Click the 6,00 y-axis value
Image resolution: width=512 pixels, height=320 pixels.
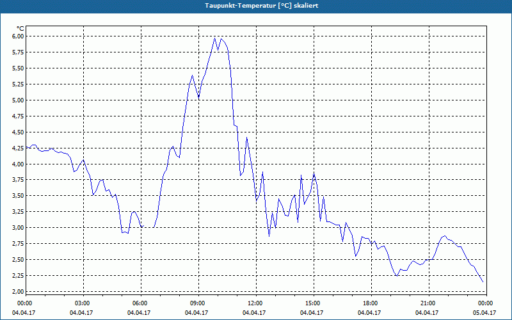(x=19, y=36)
